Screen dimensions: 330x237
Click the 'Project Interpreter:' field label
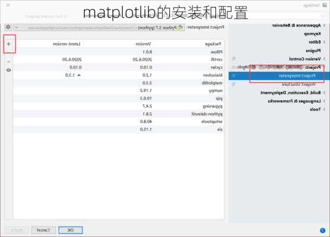[x=205, y=27]
